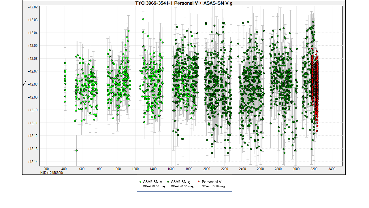Image resolution: width=369 pixels, height=208 pixels.
Task: Select the ASAS SN V legend entry
Action: coord(153,182)
